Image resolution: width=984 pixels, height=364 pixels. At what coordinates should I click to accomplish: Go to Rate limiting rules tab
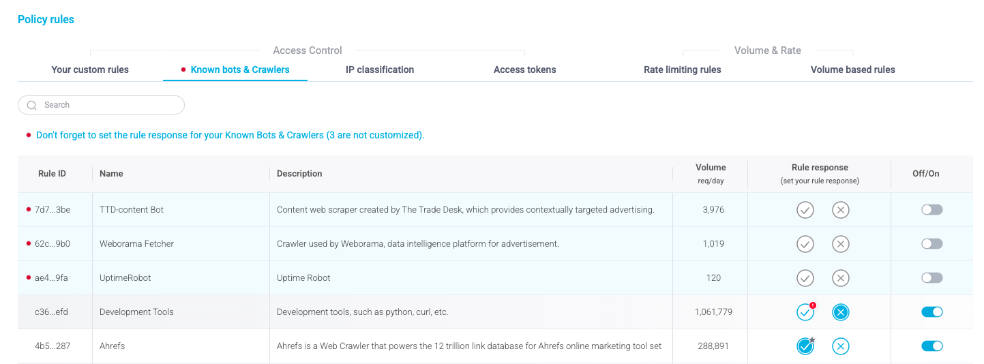(682, 70)
